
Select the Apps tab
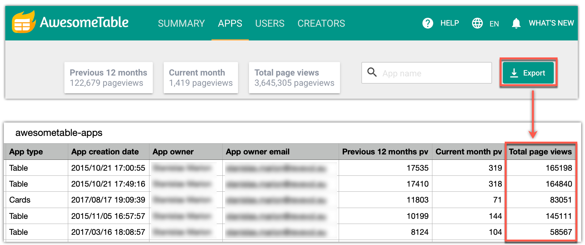click(230, 23)
